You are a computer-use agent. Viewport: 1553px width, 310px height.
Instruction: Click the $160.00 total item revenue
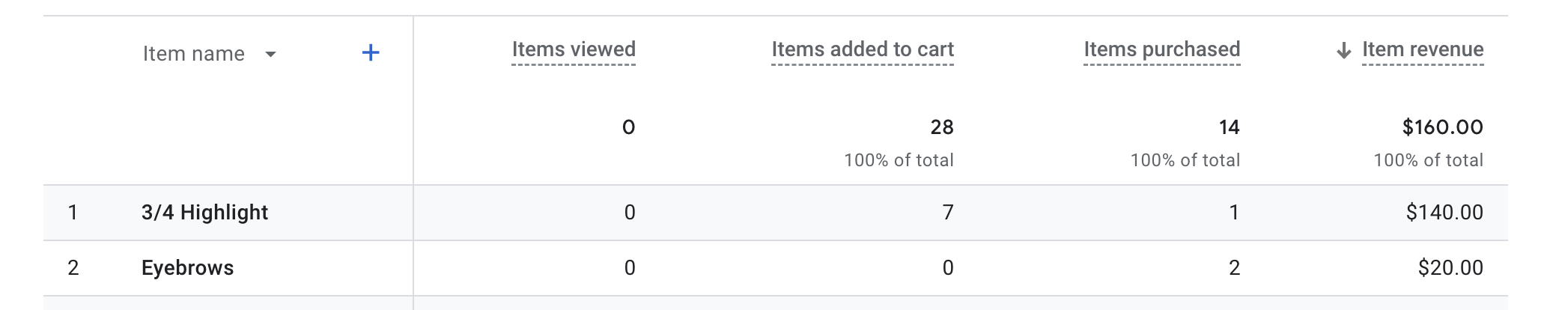[1442, 127]
